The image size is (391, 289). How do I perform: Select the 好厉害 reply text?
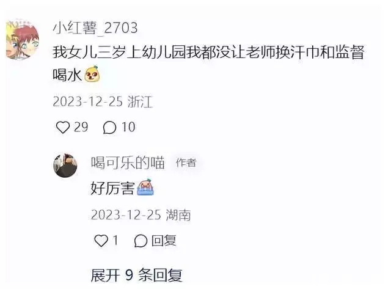click(112, 188)
